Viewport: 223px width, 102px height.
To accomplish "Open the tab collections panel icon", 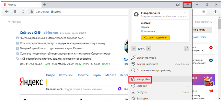I will (x=178, y=5).
